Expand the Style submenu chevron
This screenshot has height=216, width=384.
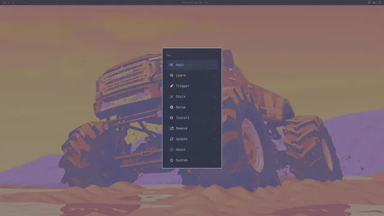point(215,97)
